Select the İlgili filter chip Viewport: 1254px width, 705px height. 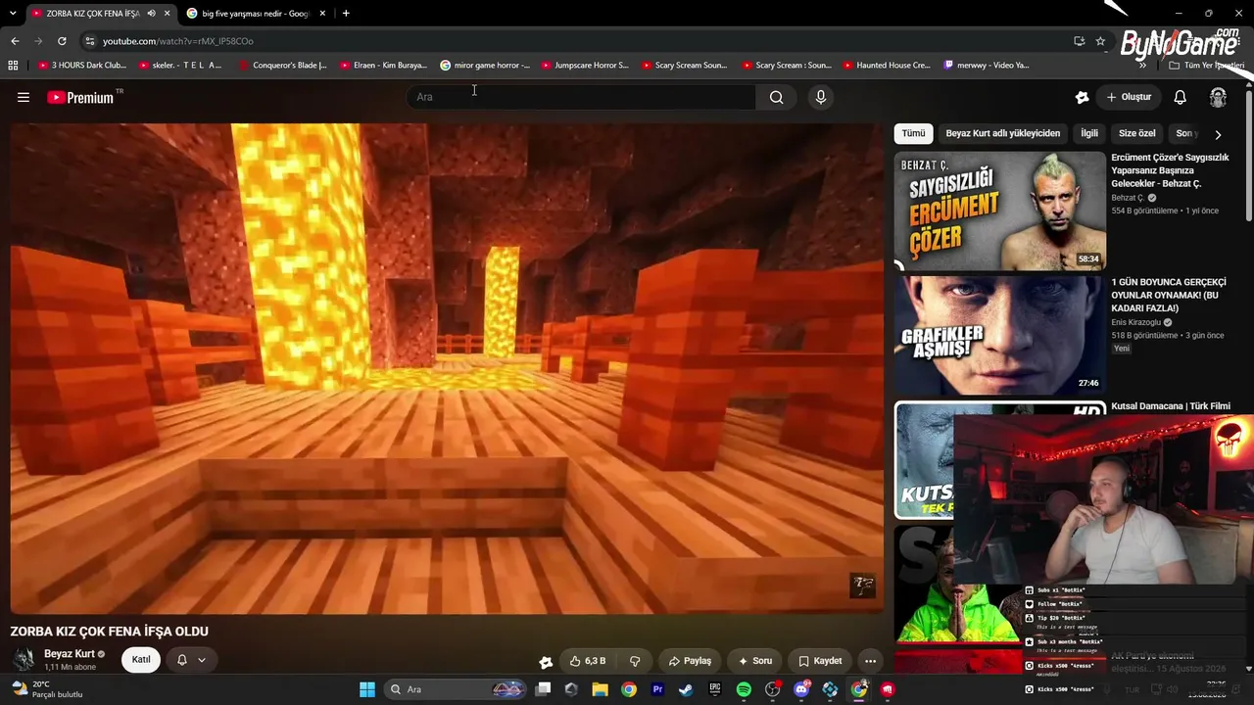coord(1089,133)
